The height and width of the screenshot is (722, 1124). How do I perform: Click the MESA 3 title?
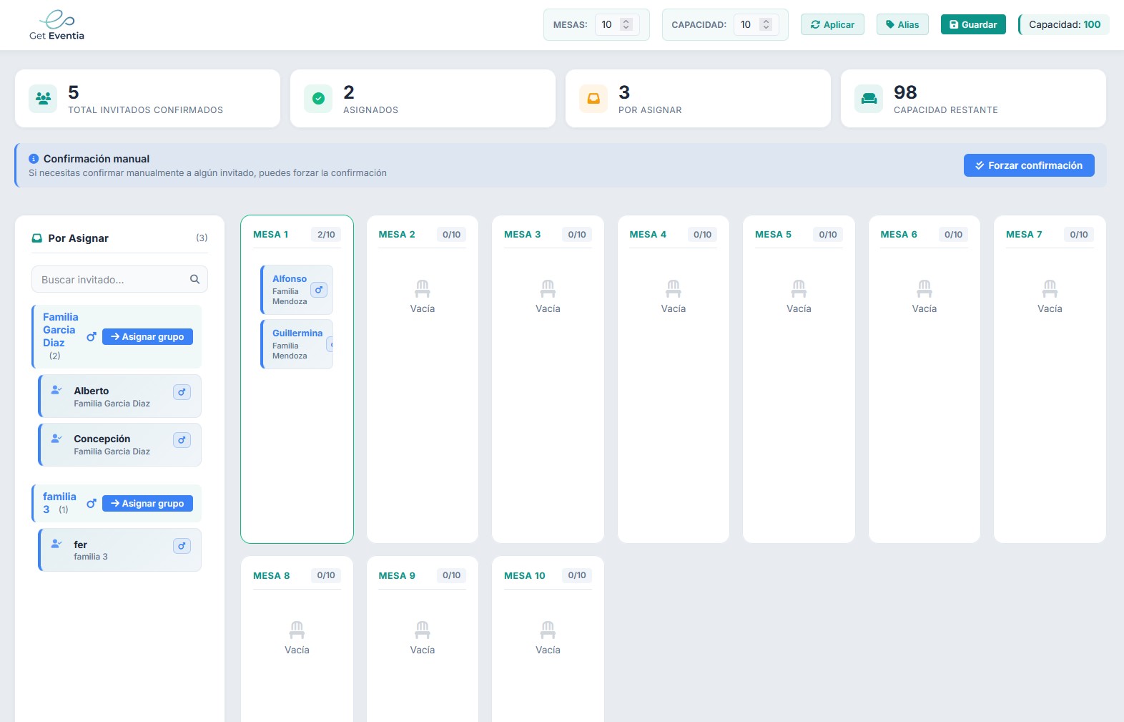click(x=522, y=235)
